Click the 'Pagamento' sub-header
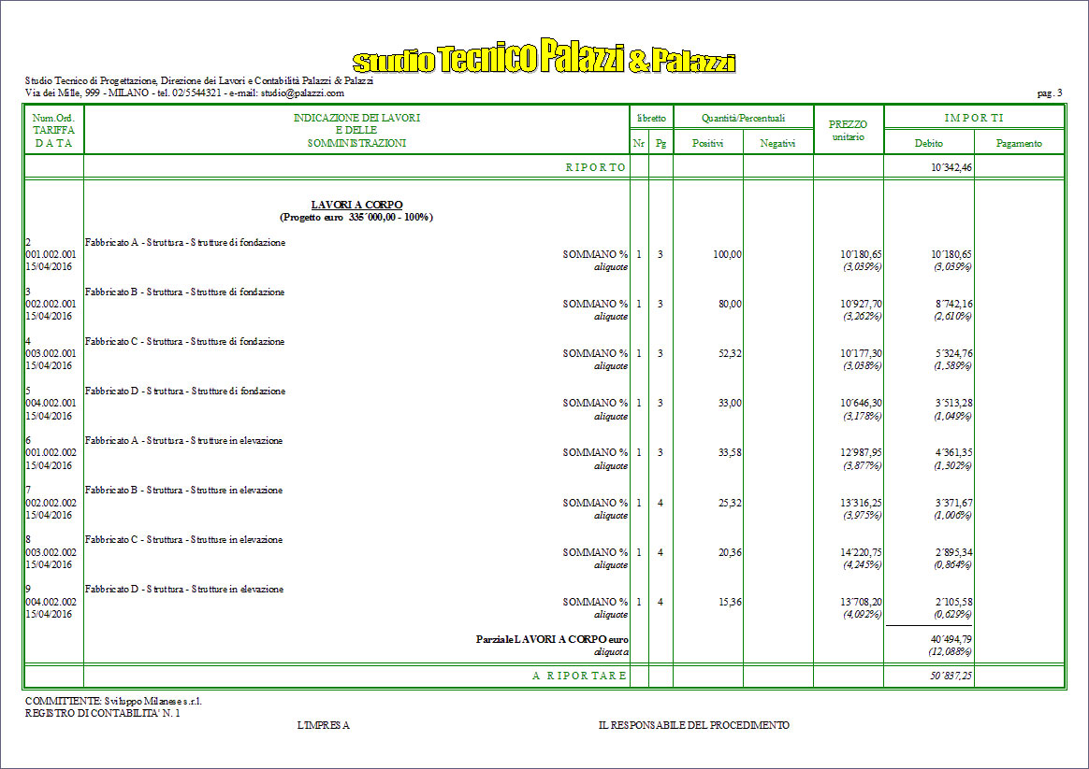 pos(1019,143)
